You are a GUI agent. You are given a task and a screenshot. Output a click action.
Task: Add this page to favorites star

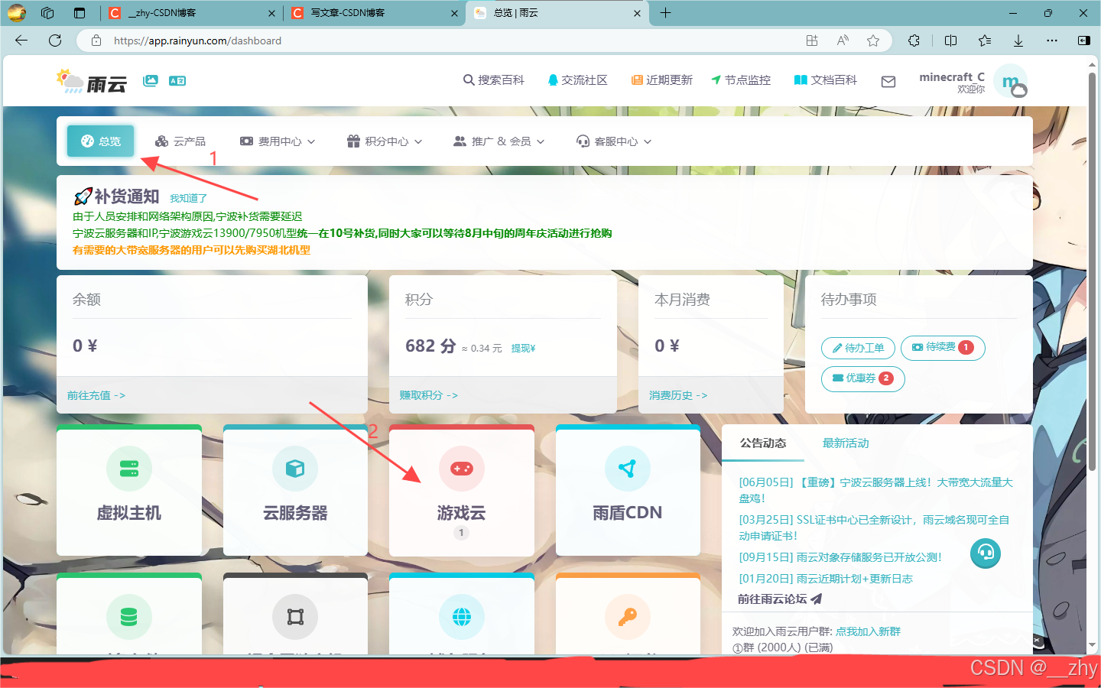[872, 41]
